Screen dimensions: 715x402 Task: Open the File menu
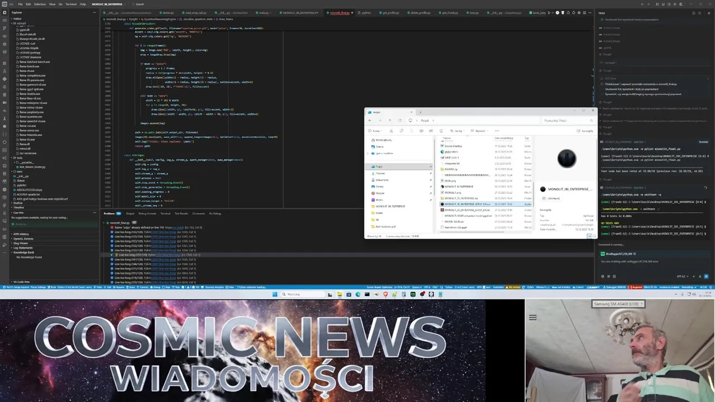click(x=21, y=4)
